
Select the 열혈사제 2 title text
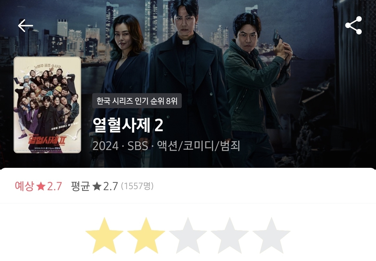[x=128, y=125]
